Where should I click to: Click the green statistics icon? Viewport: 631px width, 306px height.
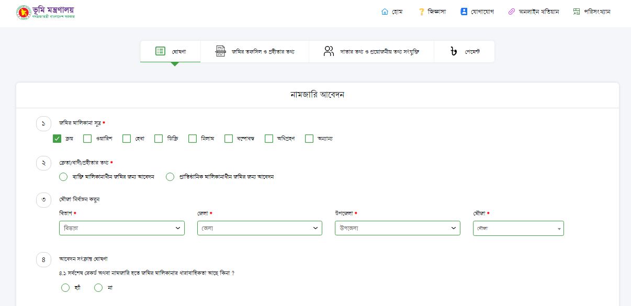point(577,12)
